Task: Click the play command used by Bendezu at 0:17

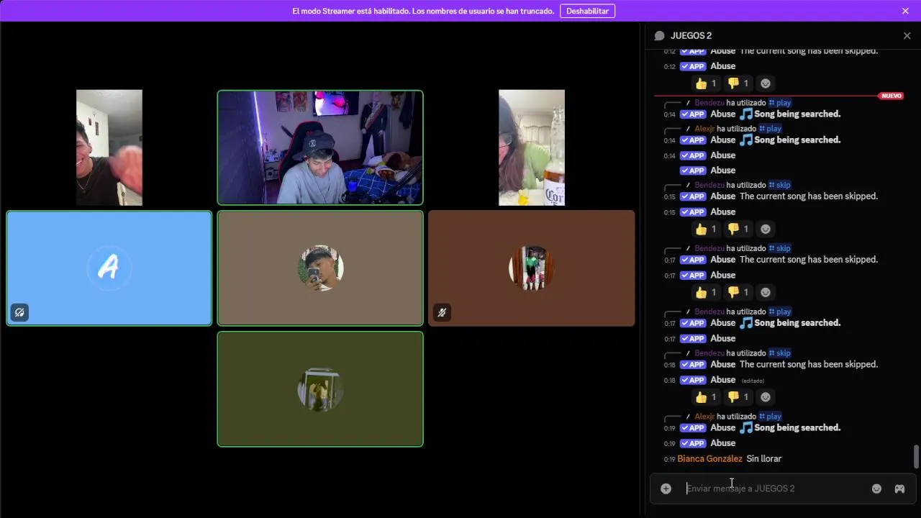Action: click(780, 312)
